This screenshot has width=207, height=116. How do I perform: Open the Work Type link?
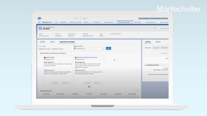point(88,36)
